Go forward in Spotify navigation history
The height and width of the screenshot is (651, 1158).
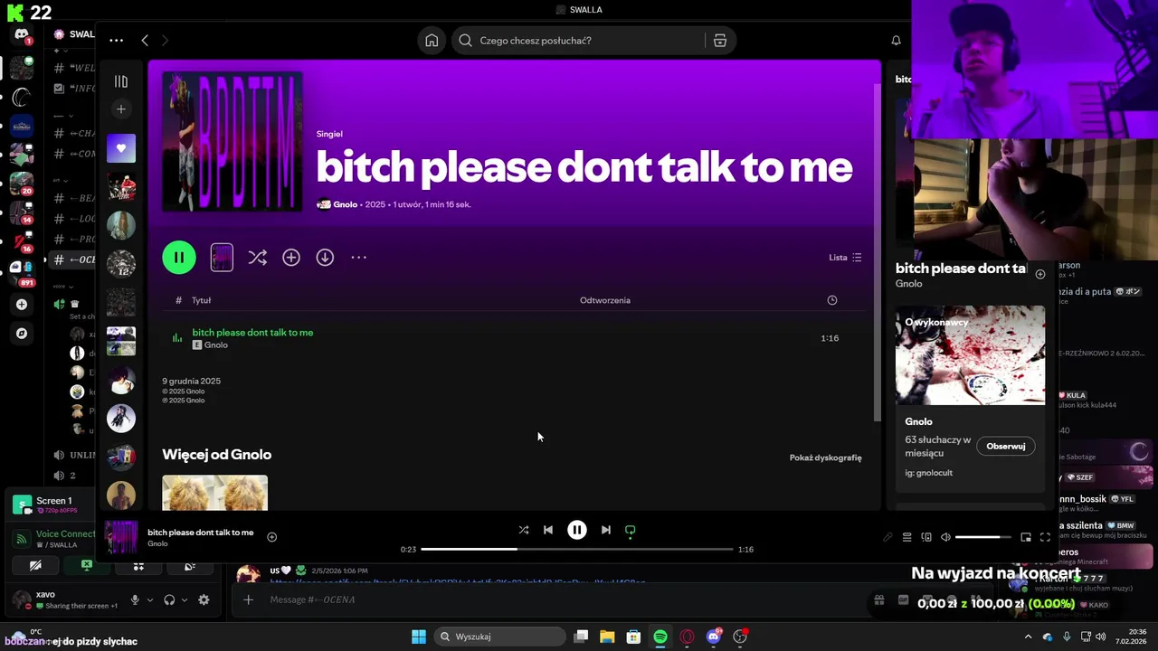point(165,41)
